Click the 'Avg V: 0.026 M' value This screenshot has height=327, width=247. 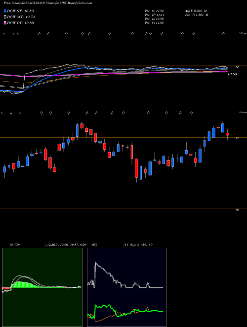(196, 11)
